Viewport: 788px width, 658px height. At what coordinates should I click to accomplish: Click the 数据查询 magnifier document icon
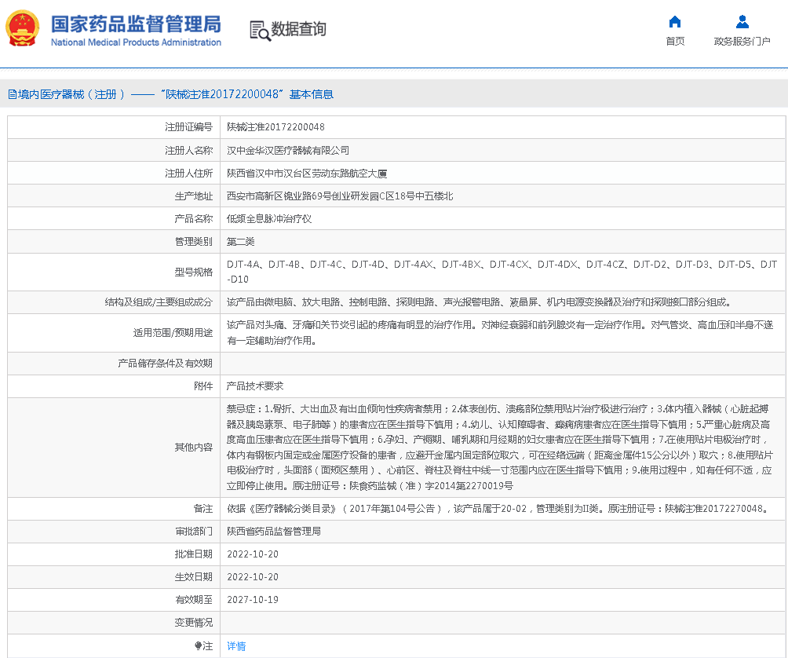coord(259,30)
